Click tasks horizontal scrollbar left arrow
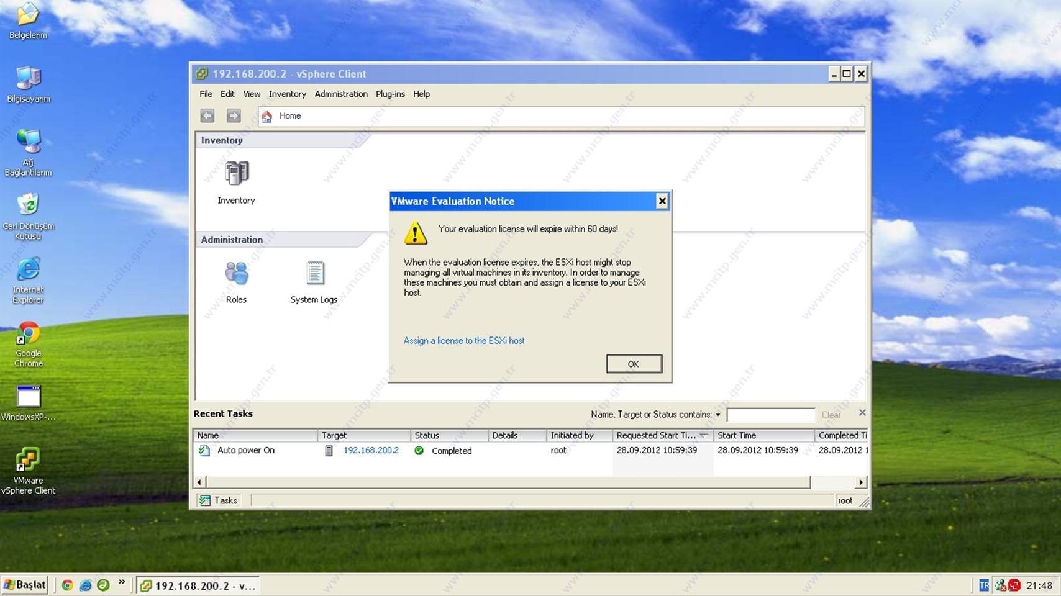Screen dimensions: 1061x596 (199, 482)
